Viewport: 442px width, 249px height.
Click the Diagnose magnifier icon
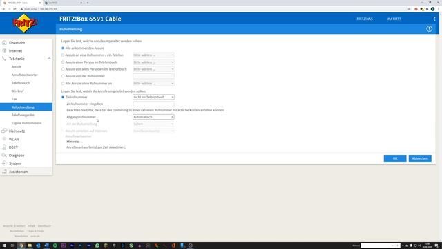tap(4, 155)
